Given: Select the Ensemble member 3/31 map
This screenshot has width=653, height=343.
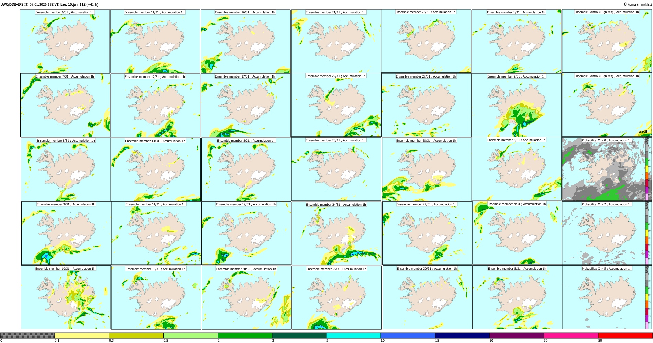Looking at the screenshot, I should pyautogui.click(x=517, y=169).
